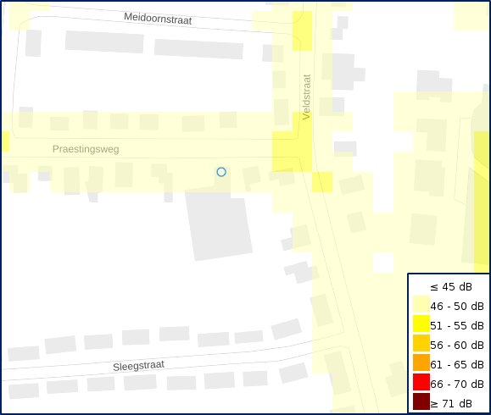Click the ≤ 45 dB legend label
Image resolution: width=491 pixels, height=415 pixels.
[x=451, y=287]
